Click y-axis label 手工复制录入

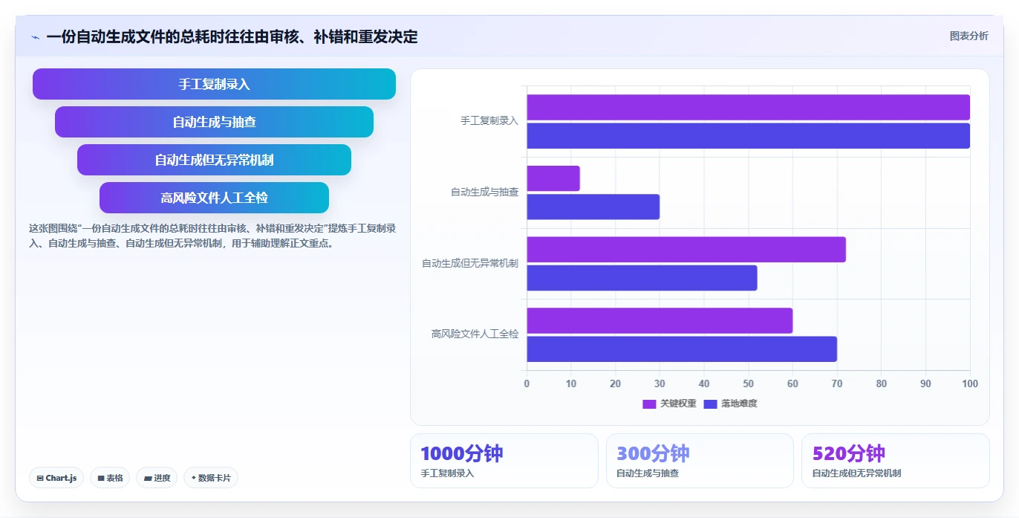click(x=489, y=120)
